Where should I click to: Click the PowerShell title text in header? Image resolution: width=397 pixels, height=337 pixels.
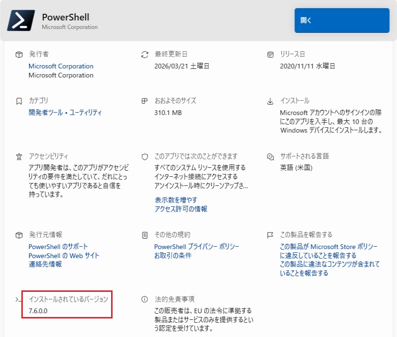[66, 17]
